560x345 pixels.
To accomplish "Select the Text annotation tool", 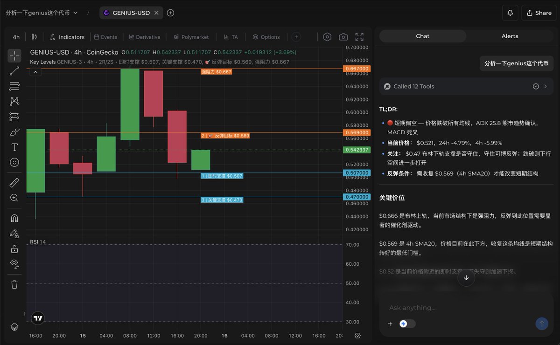I will [14, 147].
